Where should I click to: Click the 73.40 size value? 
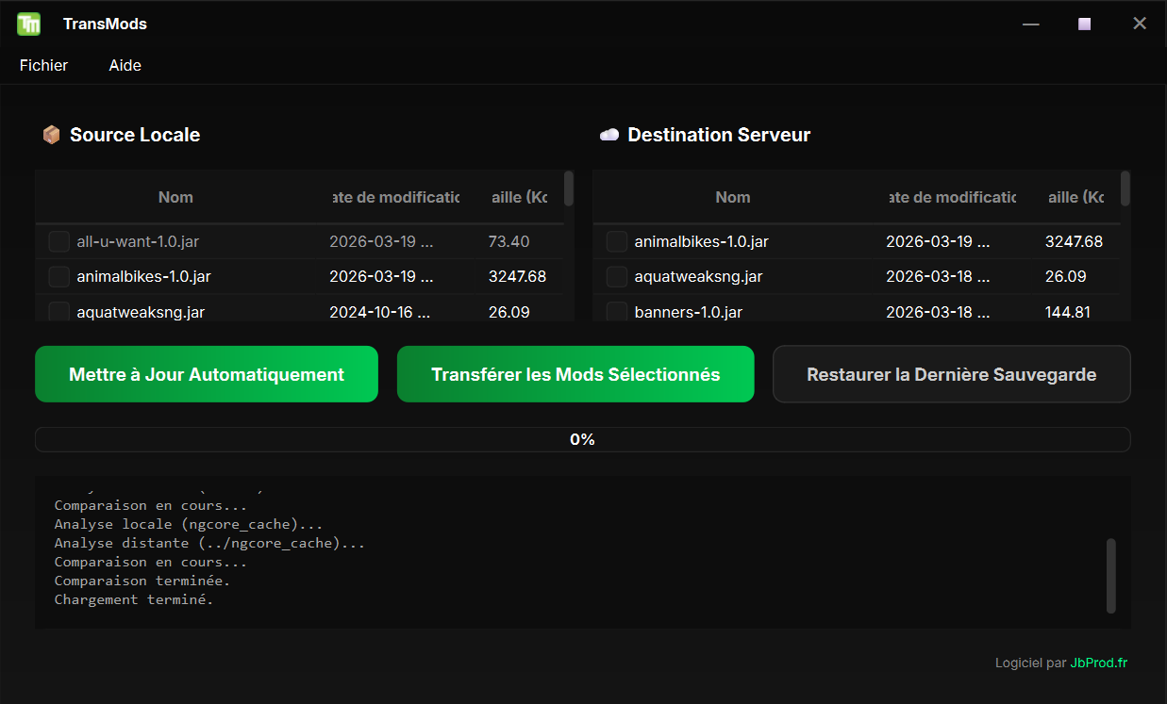[508, 241]
